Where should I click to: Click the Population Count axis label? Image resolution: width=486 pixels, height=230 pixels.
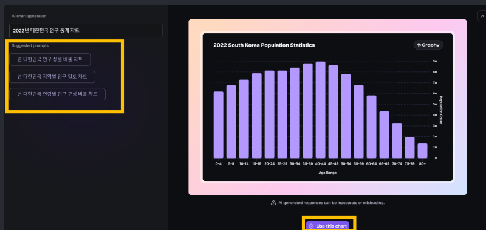point(441,110)
